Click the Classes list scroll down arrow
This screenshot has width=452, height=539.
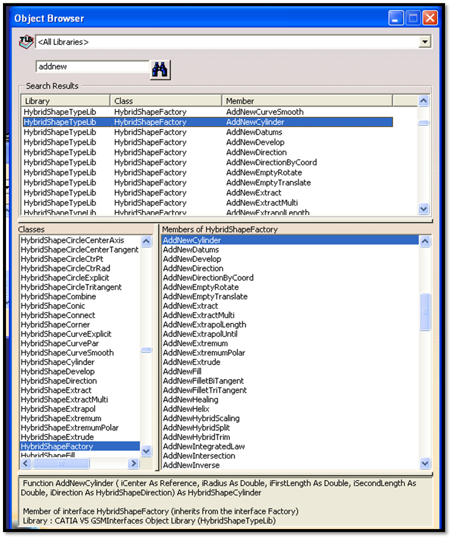point(146,451)
